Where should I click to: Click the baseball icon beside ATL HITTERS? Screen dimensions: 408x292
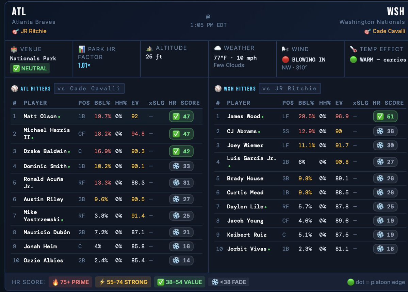[15, 89]
